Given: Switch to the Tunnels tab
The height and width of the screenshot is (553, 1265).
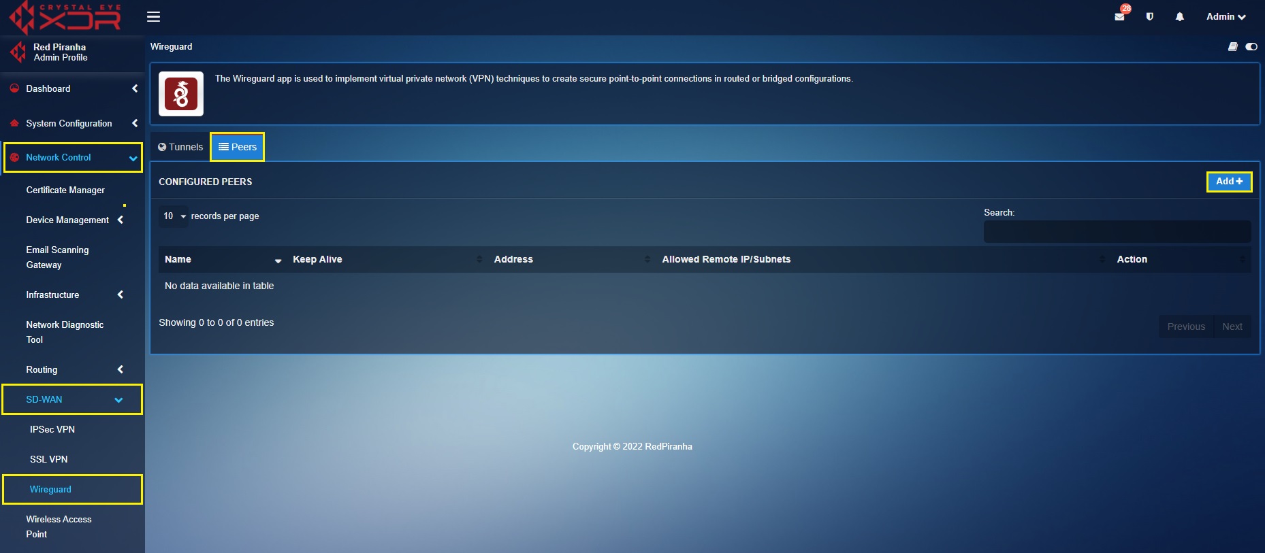Looking at the screenshot, I should pos(180,147).
